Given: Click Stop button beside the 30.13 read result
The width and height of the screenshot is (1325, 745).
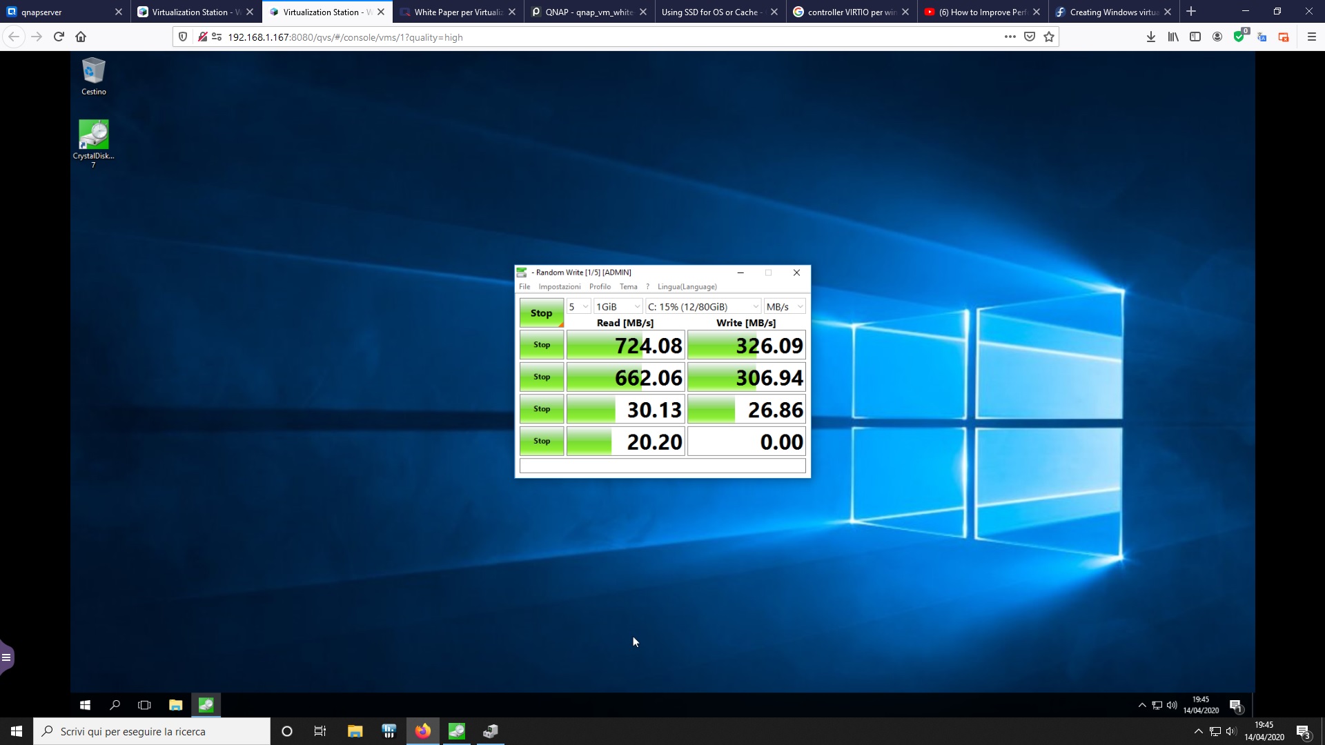Looking at the screenshot, I should pyautogui.click(x=541, y=409).
